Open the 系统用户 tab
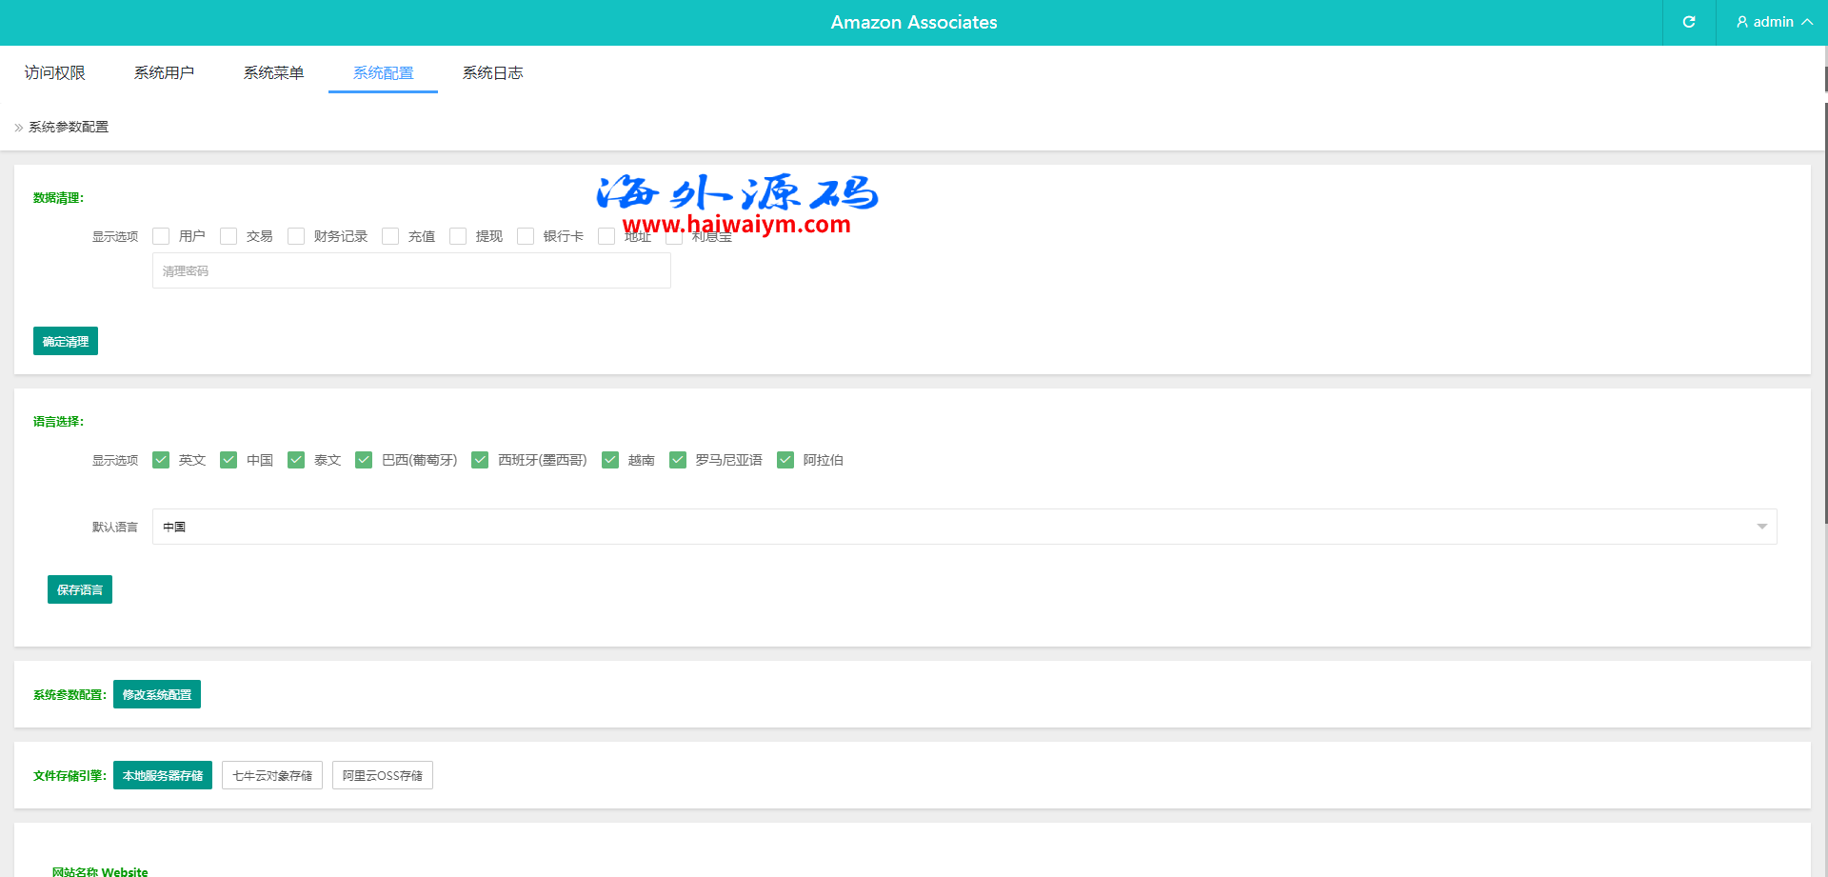Image resolution: width=1828 pixels, height=877 pixels. 164,73
